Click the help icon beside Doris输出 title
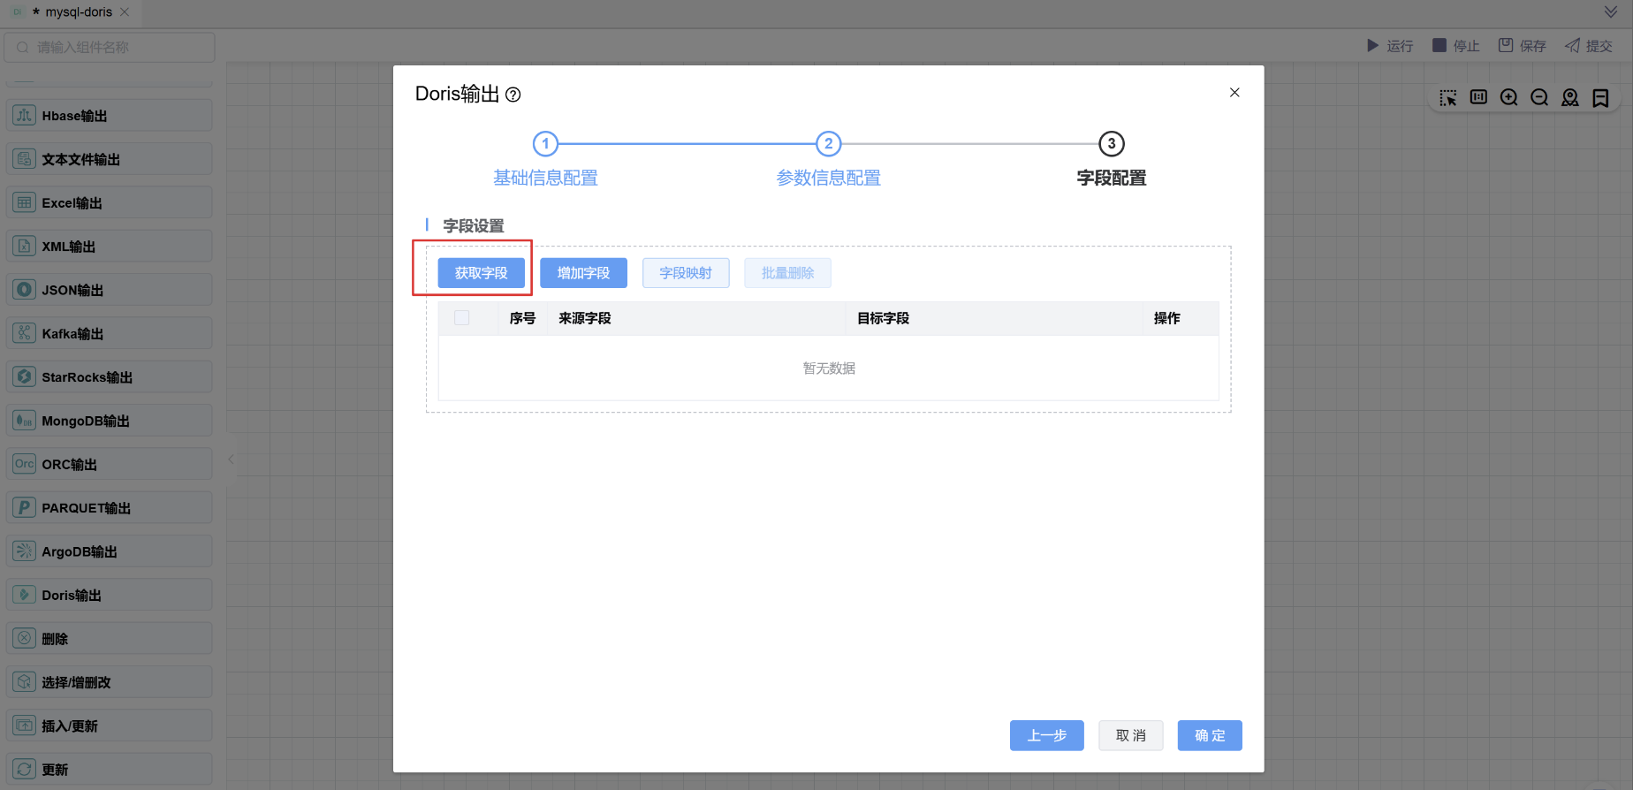1633x790 pixels. pos(513,95)
